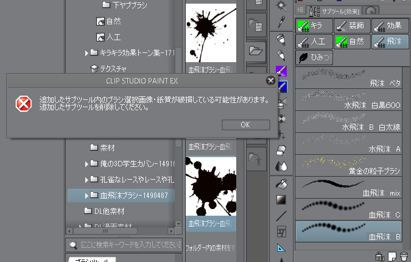Expand the 俺の3D学生カバン folder
Image resolution: width=411 pixels, height=262 pixels.
point(87,164)
